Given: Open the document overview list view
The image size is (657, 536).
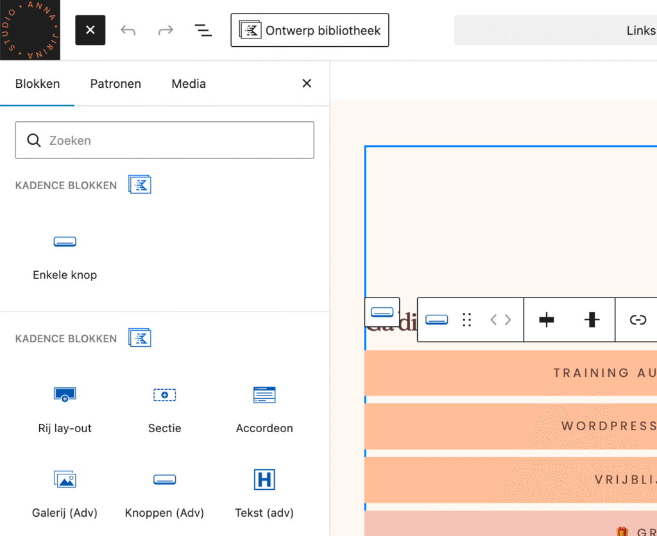Looking at the screenshot, I should click(x=203, y=30).
